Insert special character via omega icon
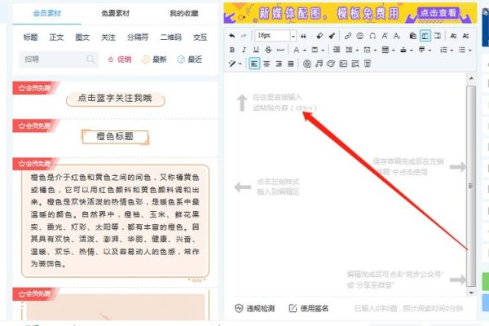The image size is (489, 326). 372,36
